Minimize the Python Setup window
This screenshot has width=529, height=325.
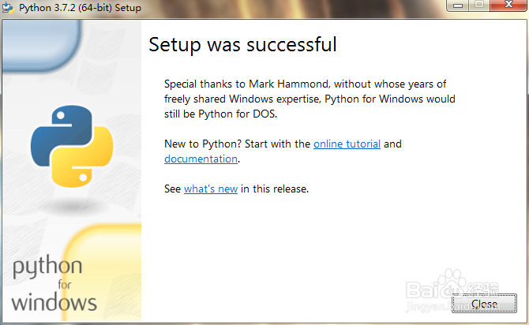(x=457, y=6)
